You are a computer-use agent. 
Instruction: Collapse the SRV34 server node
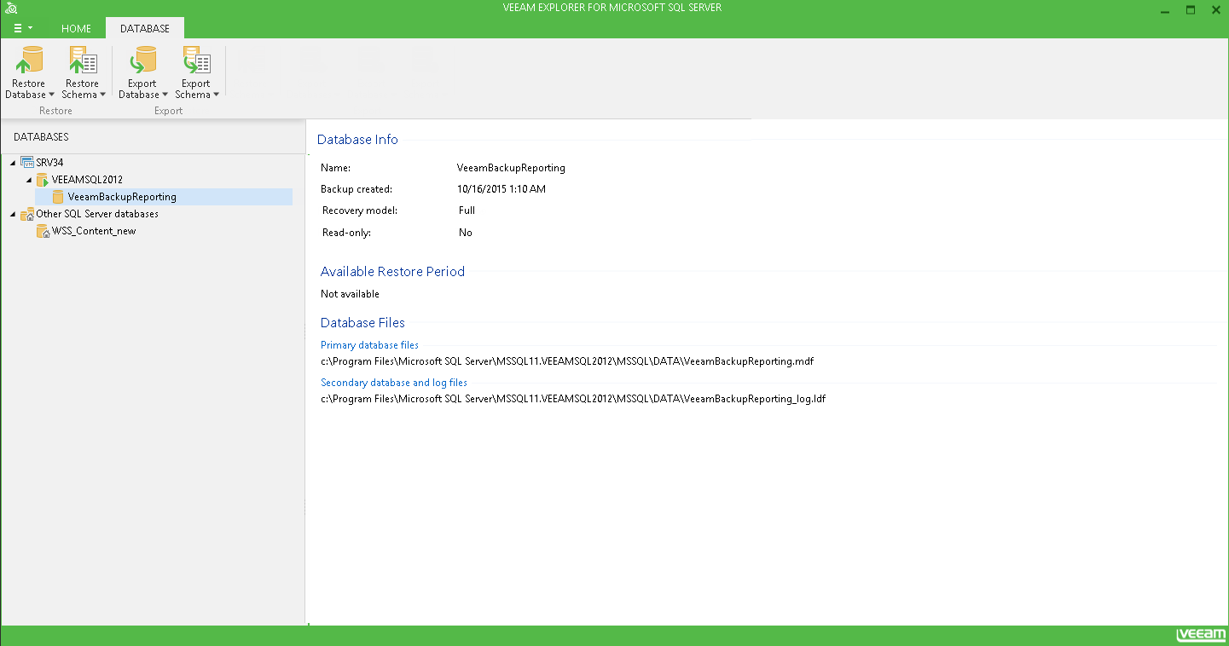13,163
